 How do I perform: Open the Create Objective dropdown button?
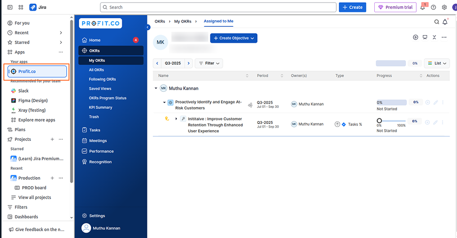point(233,38)
